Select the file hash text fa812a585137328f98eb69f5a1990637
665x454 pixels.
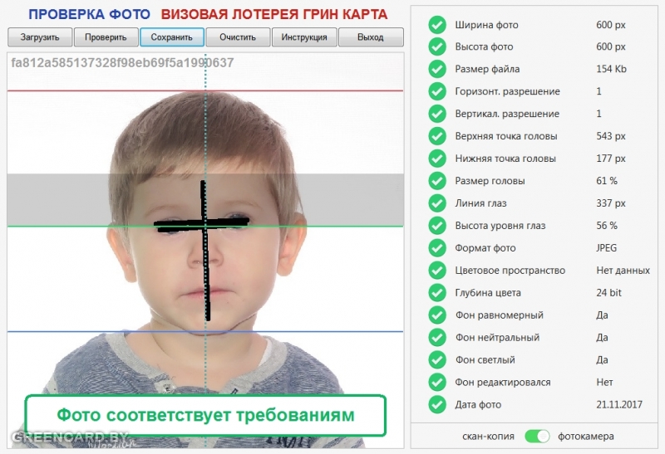point(122,63)
